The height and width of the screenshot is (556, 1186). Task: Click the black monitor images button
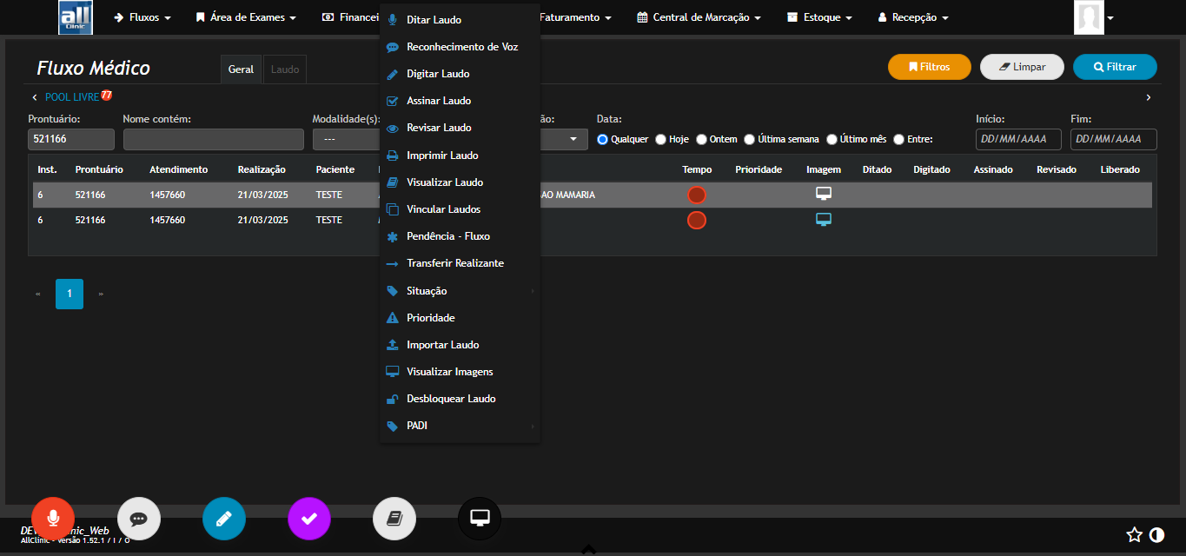click(480, 519)
